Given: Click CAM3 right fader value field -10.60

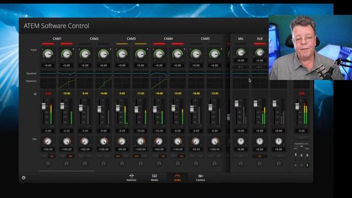Looking at the screenshot, I should click(141, 131).
